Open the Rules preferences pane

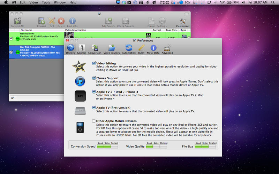[x=141, y=49]
